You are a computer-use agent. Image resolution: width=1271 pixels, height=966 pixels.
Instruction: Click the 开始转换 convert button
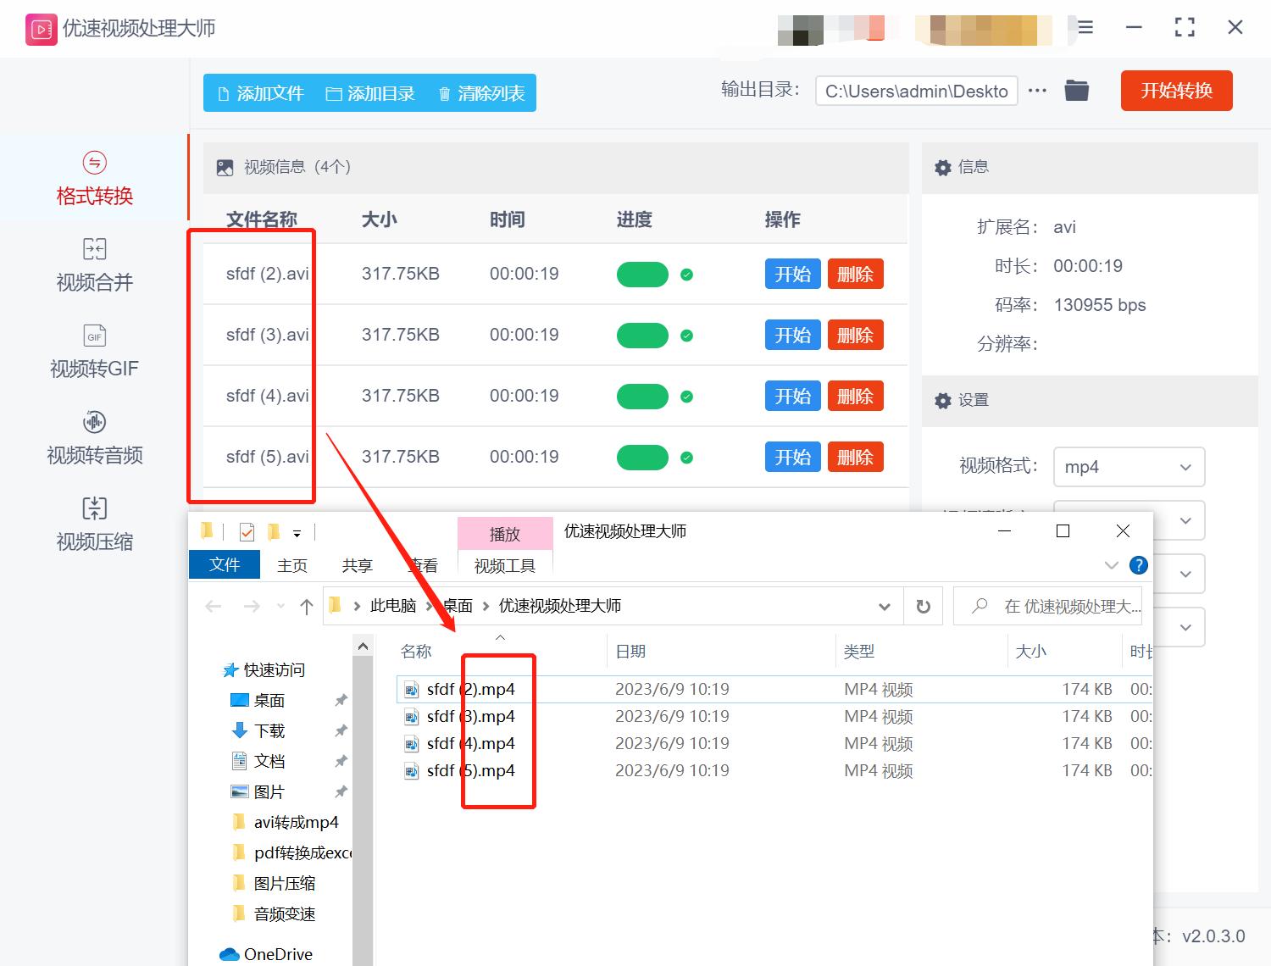(x=1176, y=91)
